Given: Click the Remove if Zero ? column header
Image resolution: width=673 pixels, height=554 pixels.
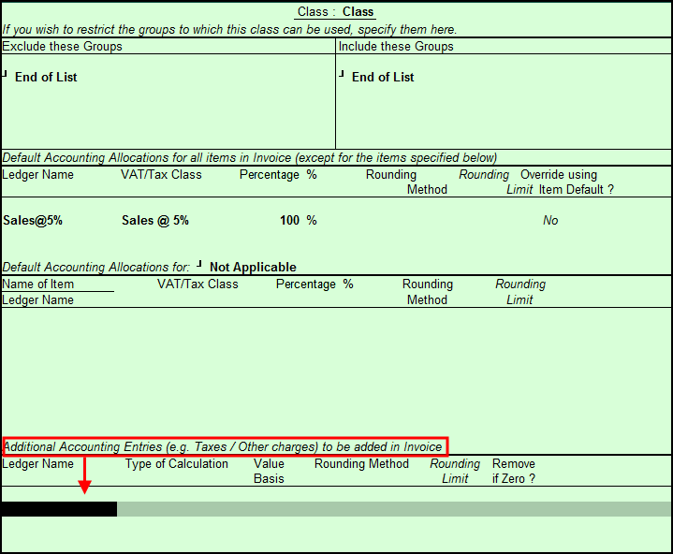Looking at the screenshot, I should coord(514,471).
